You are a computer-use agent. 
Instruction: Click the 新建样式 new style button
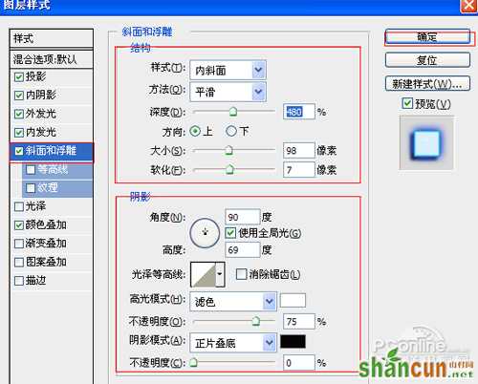click(427, 84)
